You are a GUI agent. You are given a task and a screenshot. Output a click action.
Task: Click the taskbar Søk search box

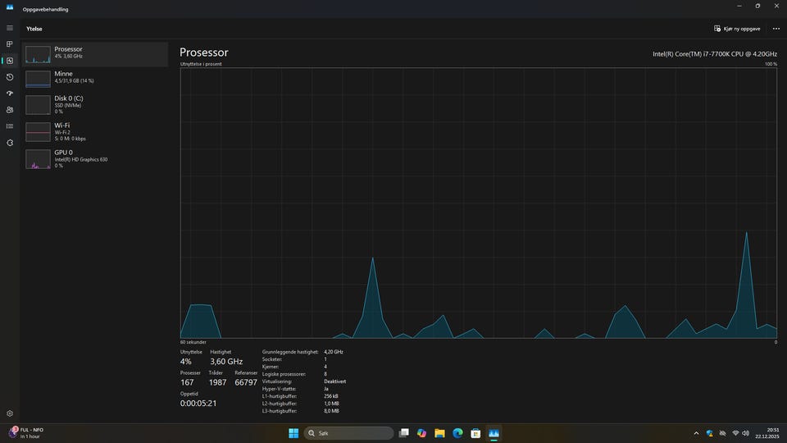point(348,433)
